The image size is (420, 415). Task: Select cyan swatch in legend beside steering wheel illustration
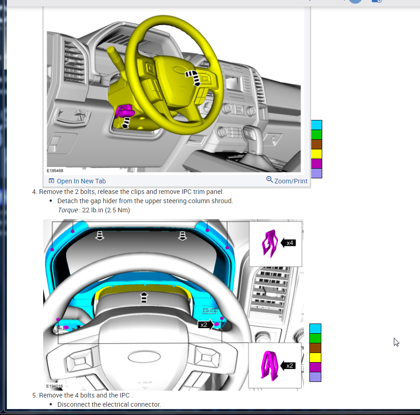coord(316,125)
